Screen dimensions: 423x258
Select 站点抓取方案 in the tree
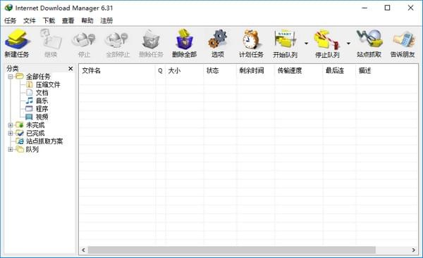[44, 141]
